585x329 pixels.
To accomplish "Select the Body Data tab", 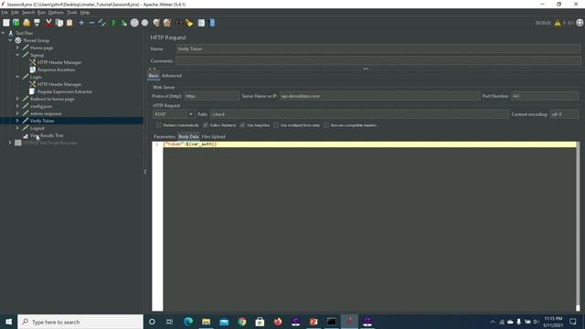I will pyautogui.click(x=188, y=136).
